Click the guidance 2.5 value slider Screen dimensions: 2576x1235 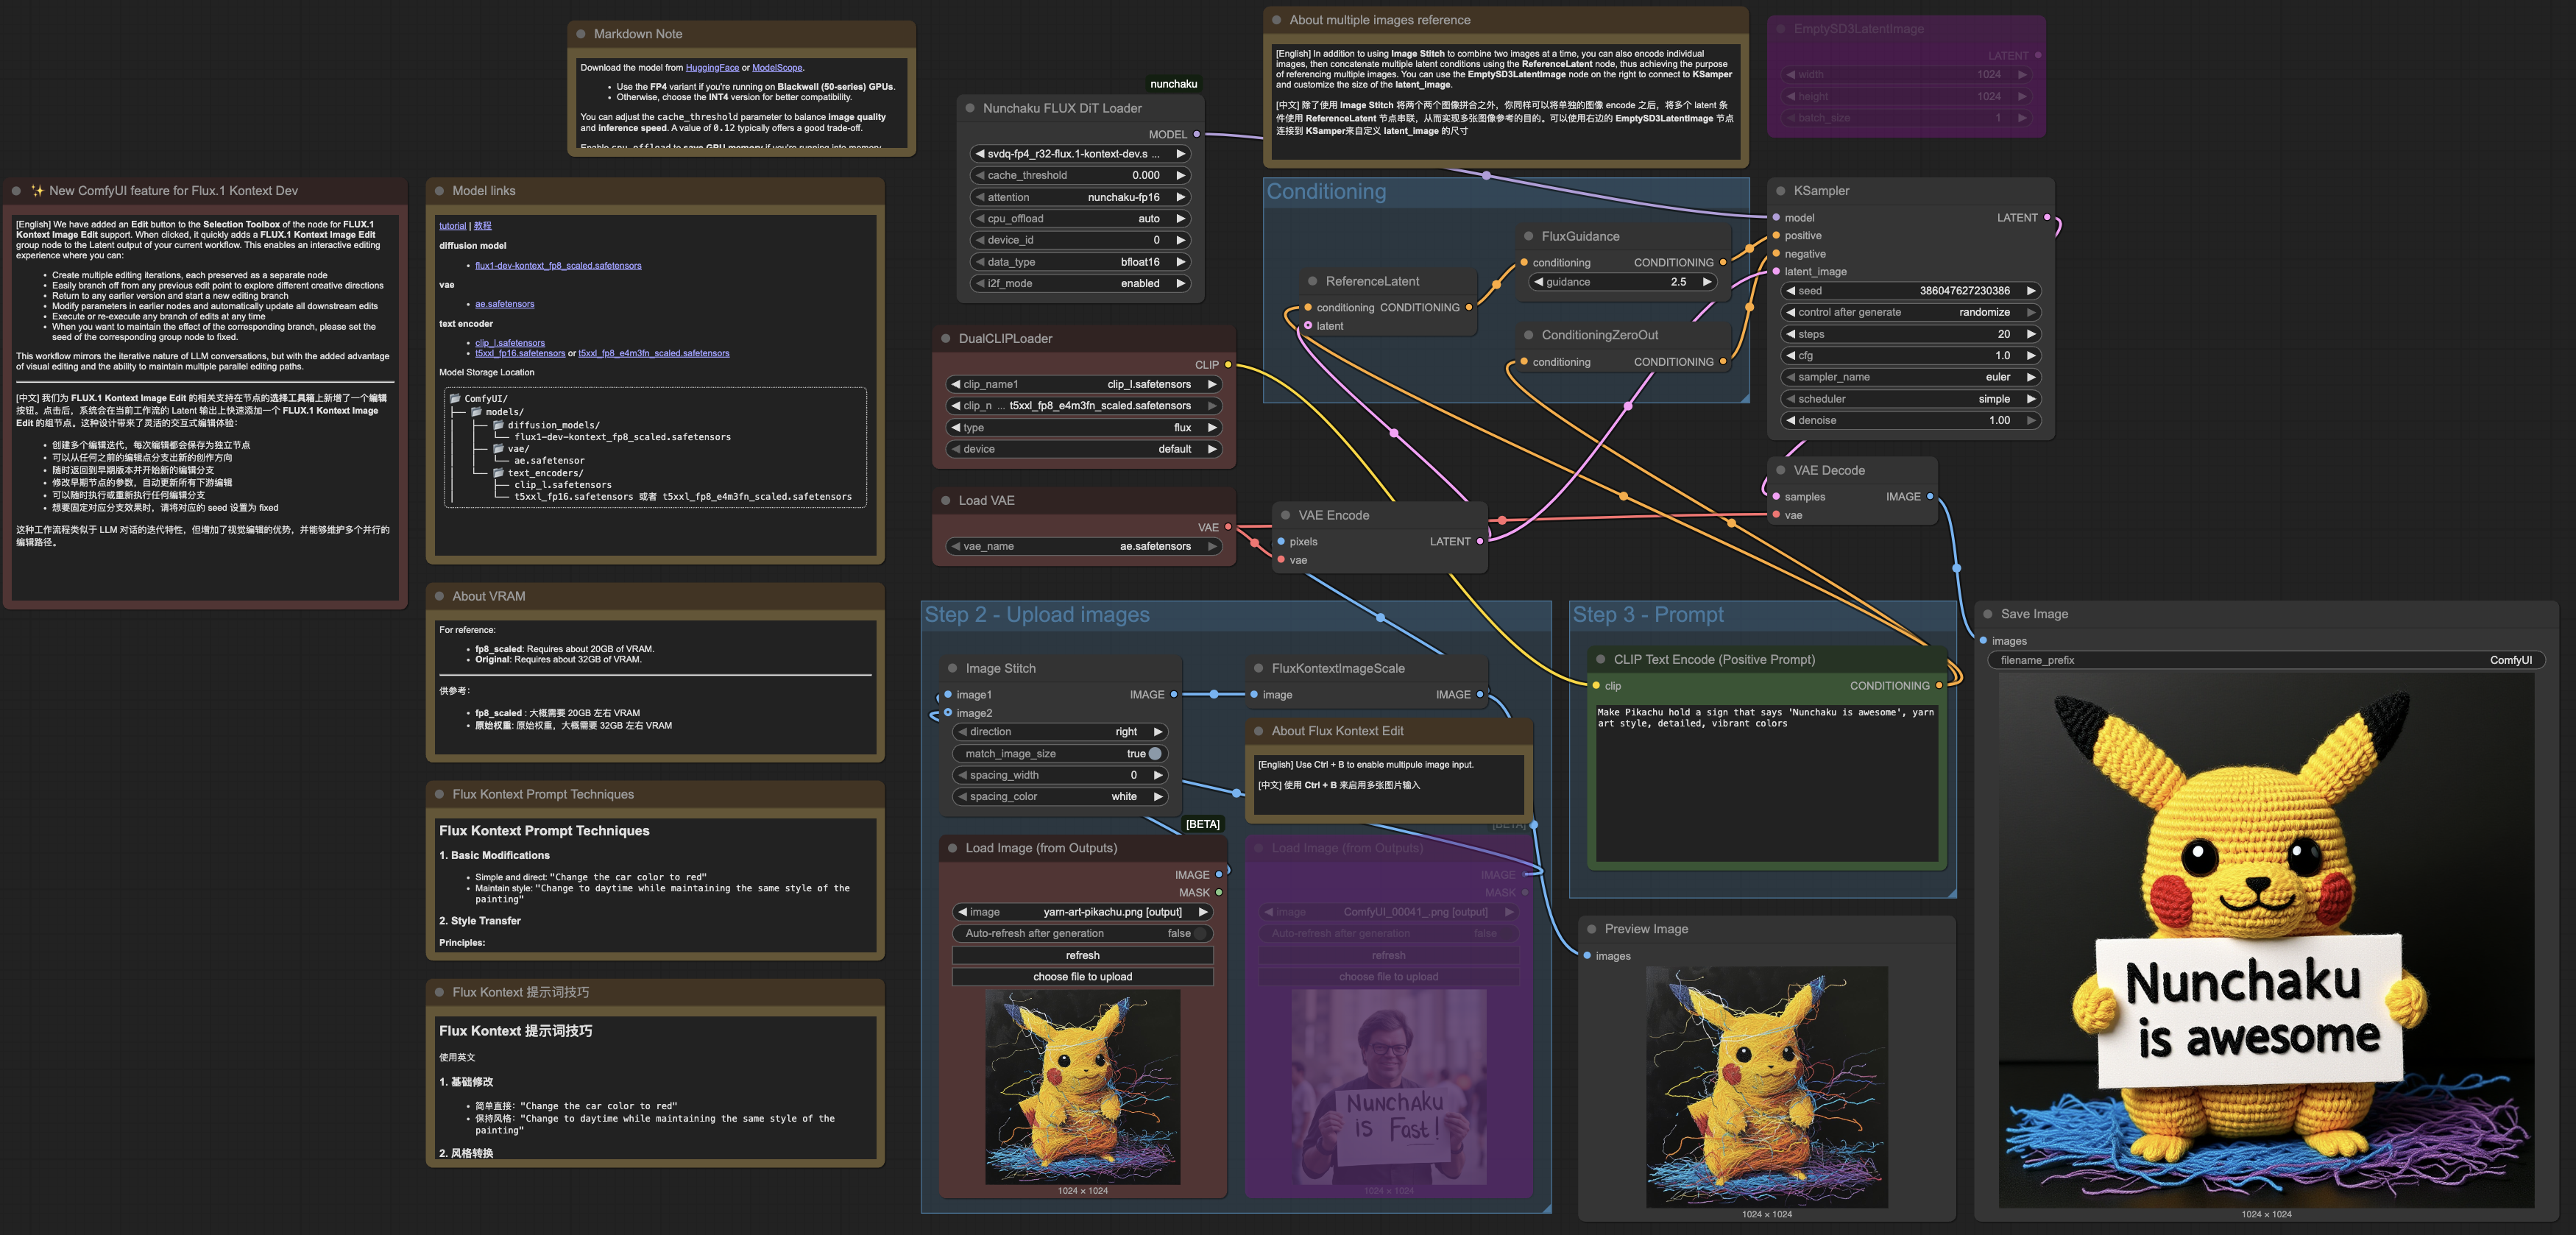tap(1623, 282)
